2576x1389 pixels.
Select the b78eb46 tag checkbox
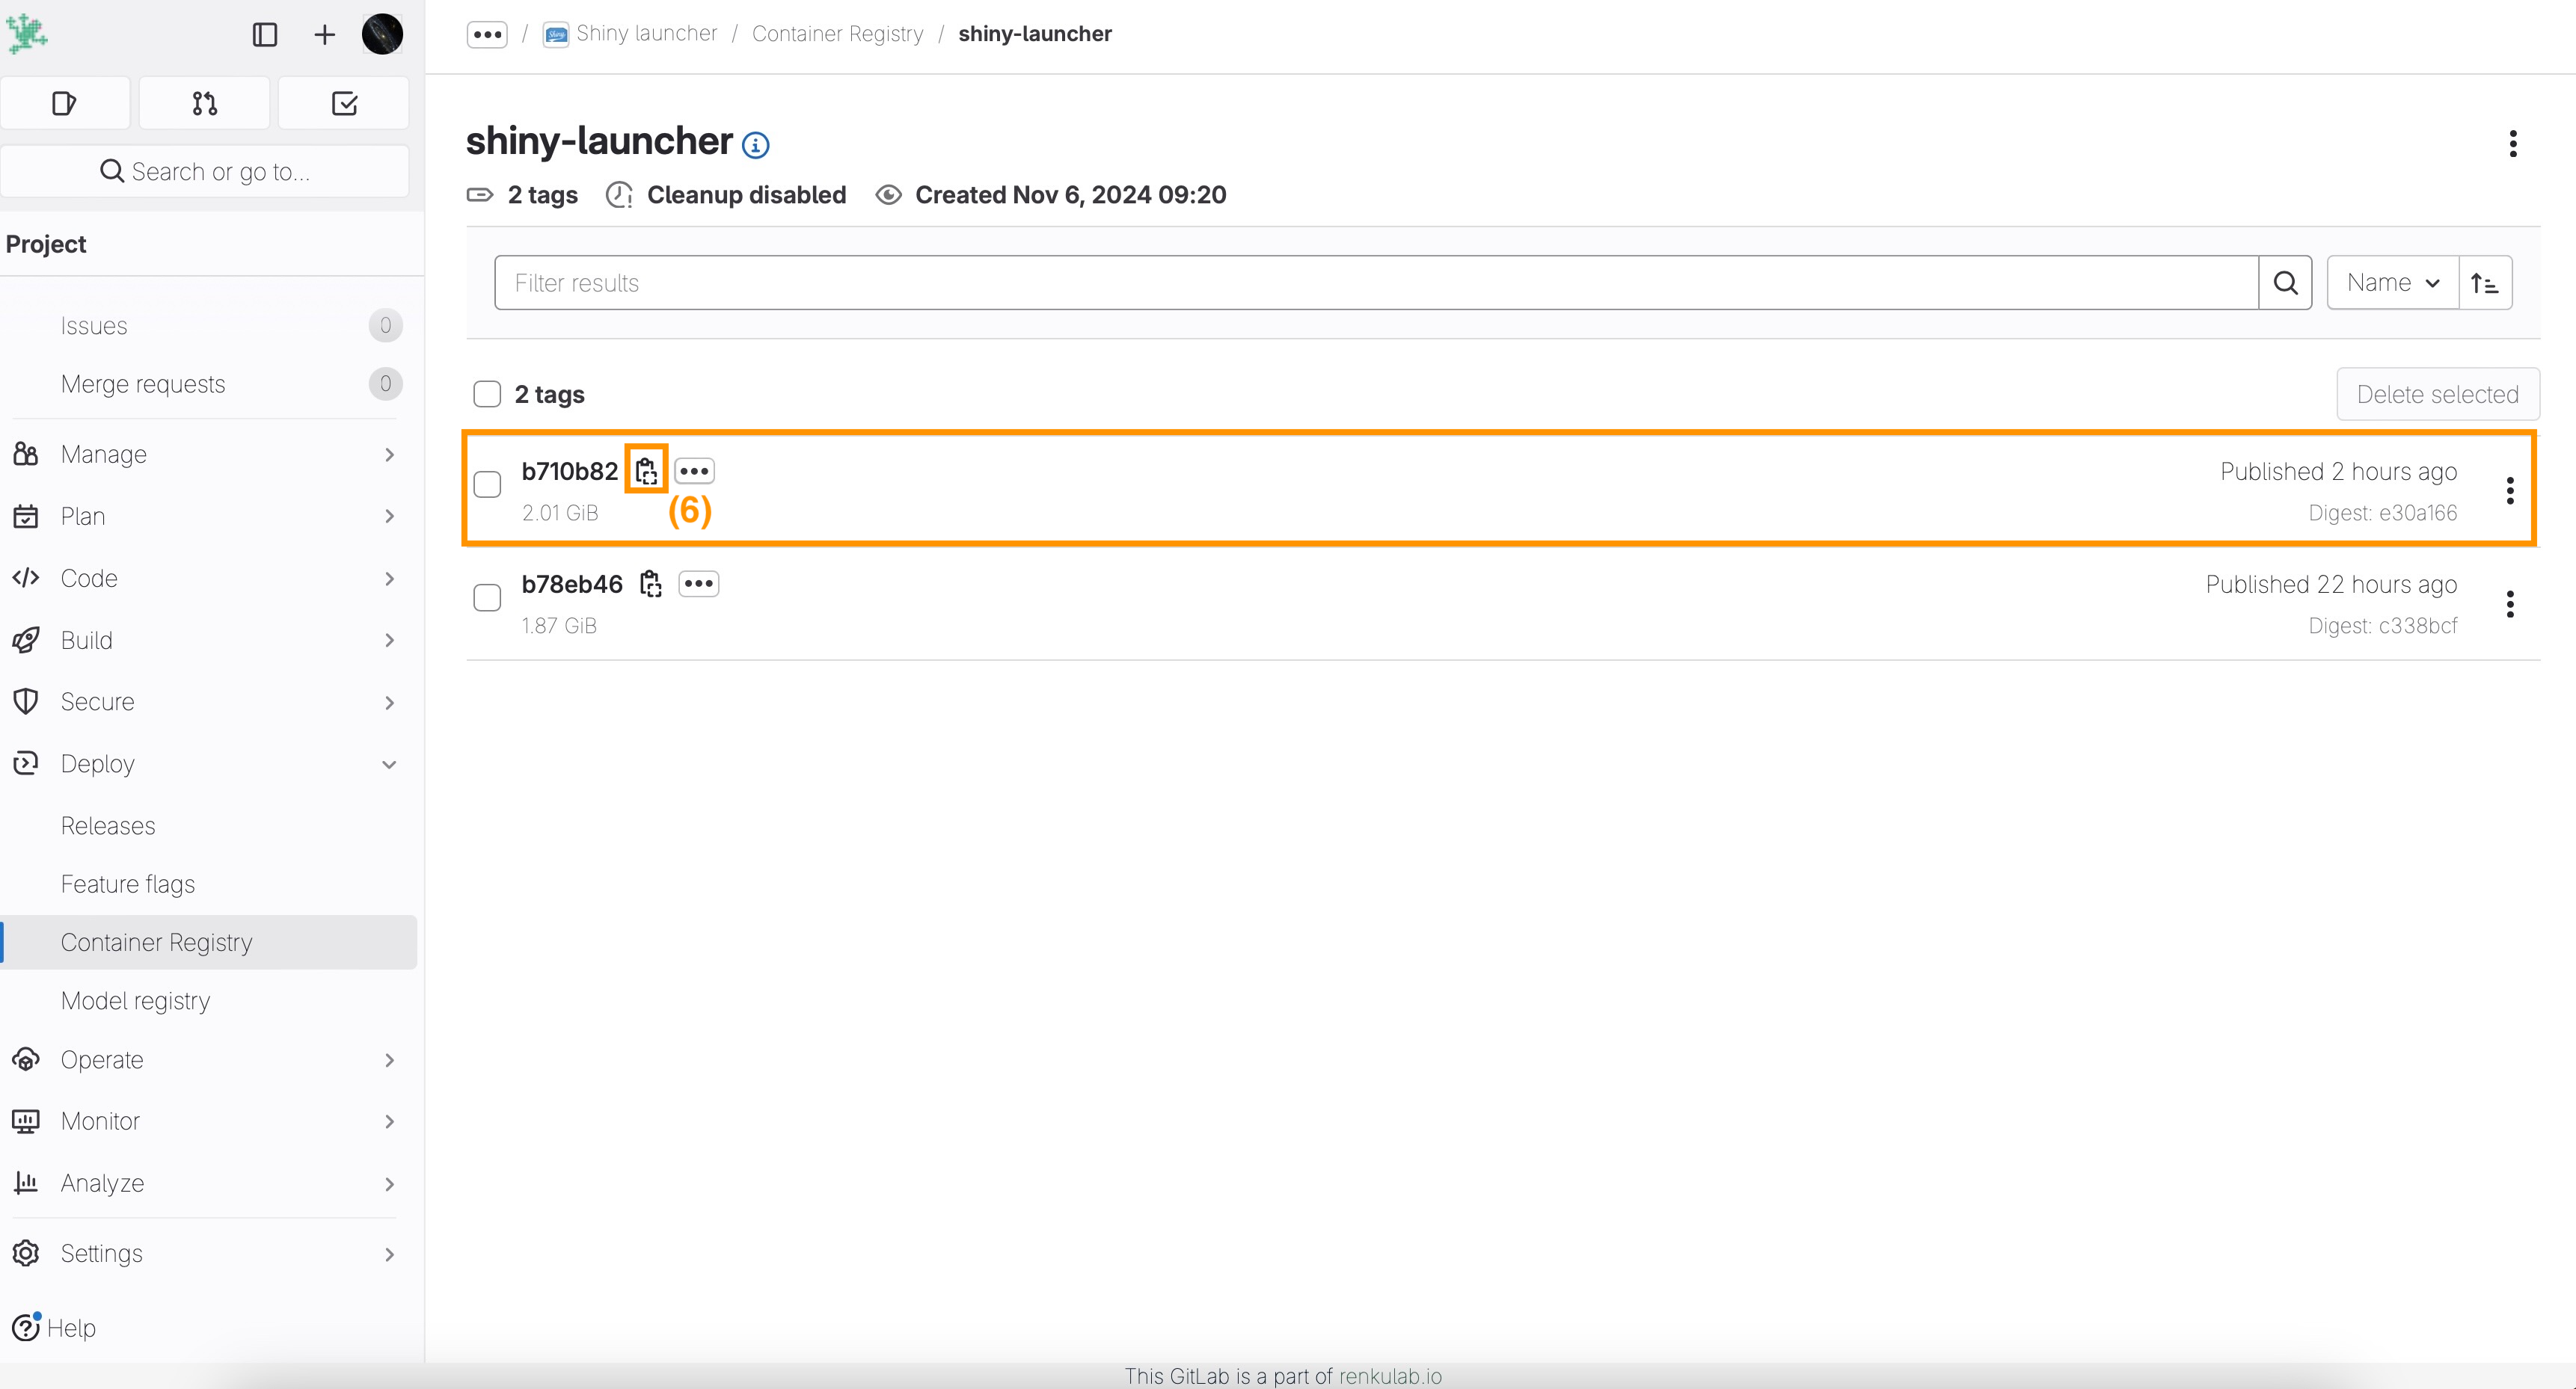pyautogui.click(x=487, y=597)
